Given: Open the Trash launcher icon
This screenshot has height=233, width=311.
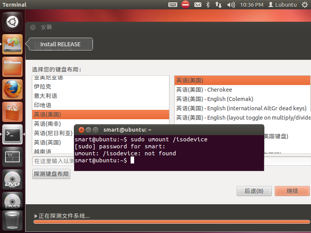Looking at the screenshot, I should (x=12, y=221).
